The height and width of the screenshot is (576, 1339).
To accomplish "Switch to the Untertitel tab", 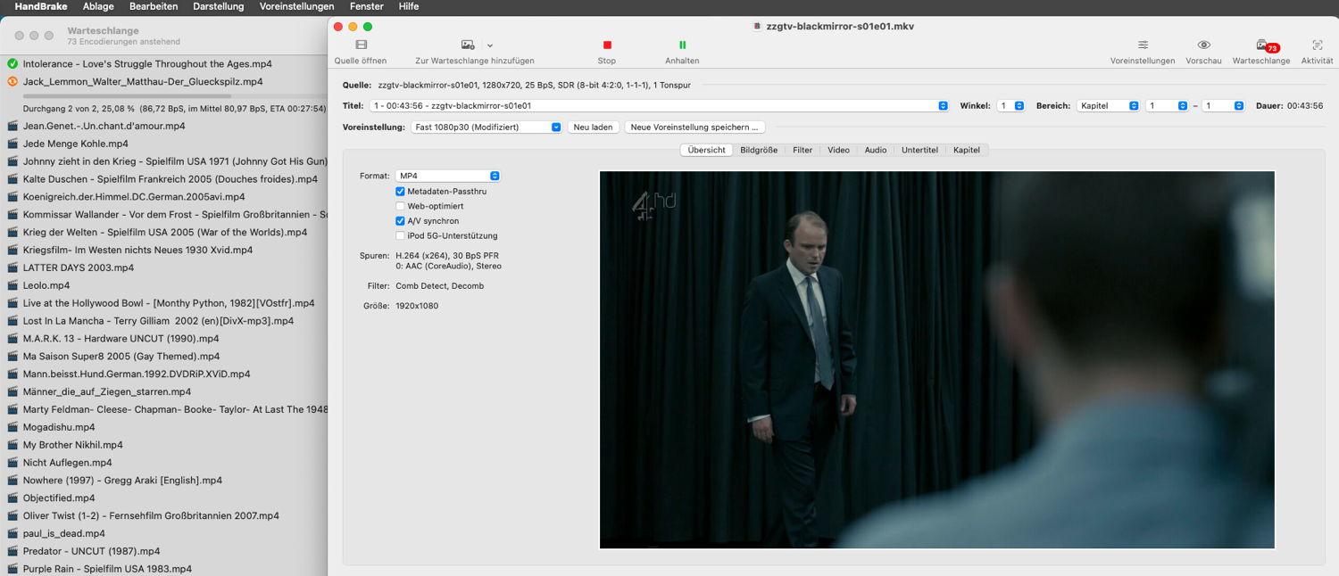I will pyautogui.click(x=919, y=150).
